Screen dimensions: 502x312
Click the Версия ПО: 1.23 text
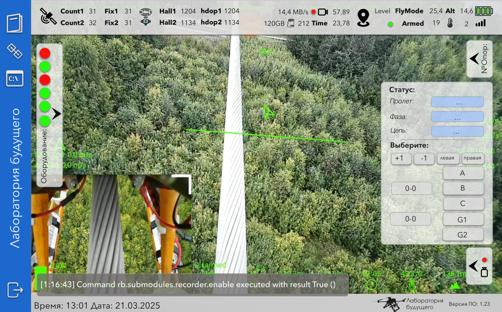tap(469, 304)
